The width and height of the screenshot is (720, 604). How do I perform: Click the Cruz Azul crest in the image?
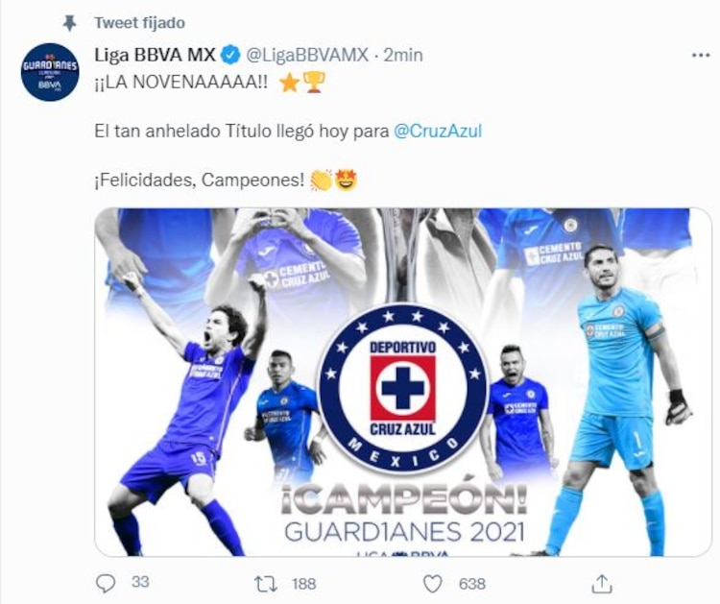(402, 389)
